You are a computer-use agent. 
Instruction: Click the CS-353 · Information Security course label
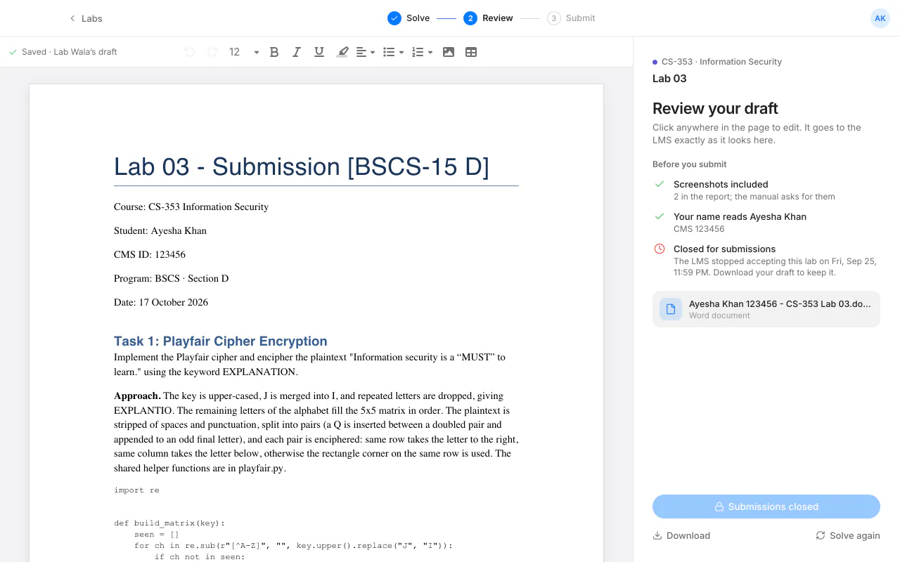(x=721, y=62)
